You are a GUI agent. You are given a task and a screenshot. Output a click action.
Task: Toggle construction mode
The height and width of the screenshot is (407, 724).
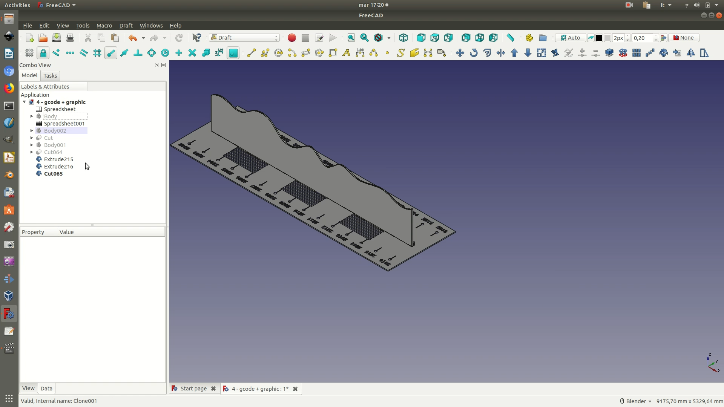point(591,38)
